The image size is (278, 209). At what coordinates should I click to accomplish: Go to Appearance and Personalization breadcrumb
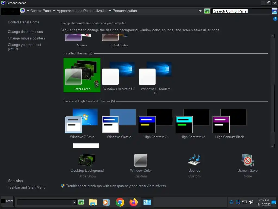[x=82, y=11]
